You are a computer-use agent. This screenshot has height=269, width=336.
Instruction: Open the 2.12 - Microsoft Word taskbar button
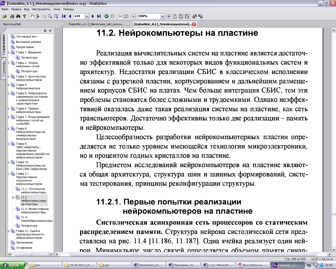click(x=218, y=265)
